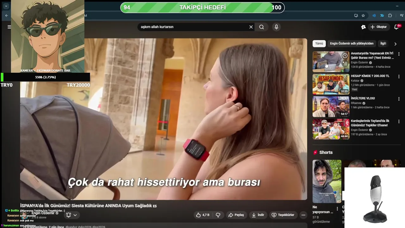
Task: Show more filter chips with right arrow
Action: coord(395,44)
